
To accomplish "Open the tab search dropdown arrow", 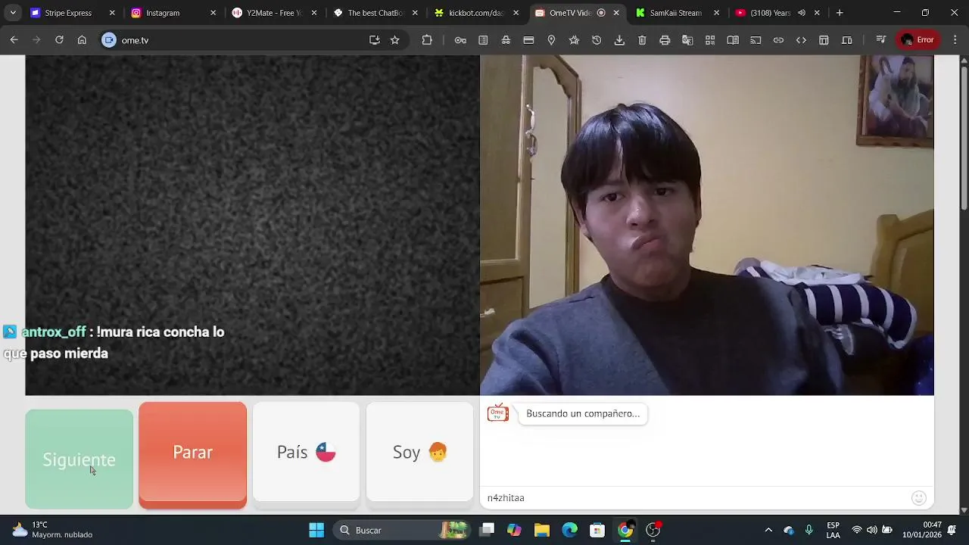I will (13, 13).
